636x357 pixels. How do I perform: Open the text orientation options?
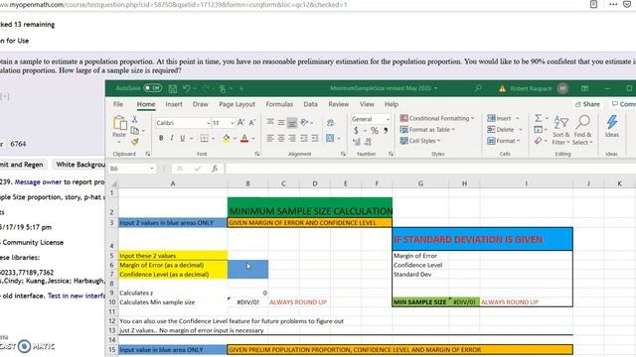[305, 122]
